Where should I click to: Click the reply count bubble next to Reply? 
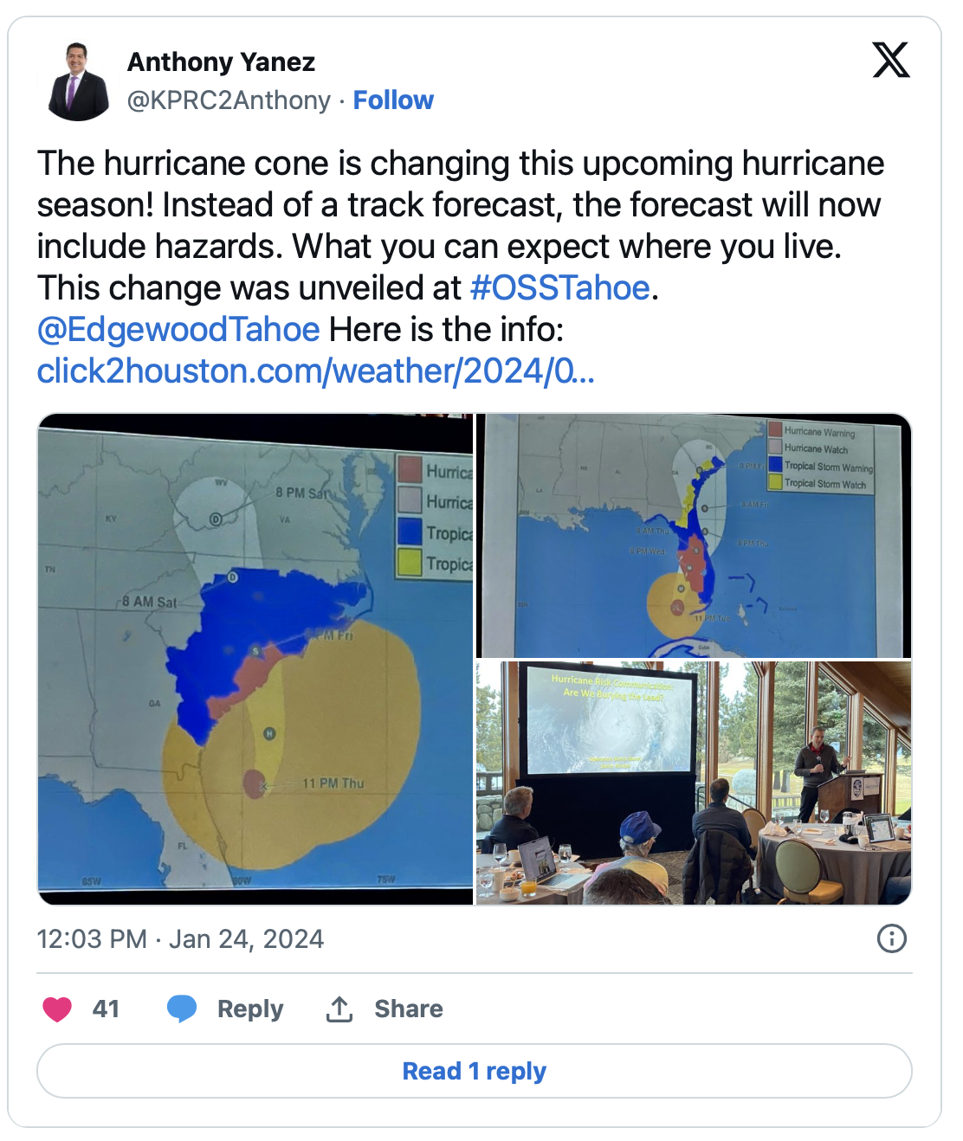point(183,1008)
